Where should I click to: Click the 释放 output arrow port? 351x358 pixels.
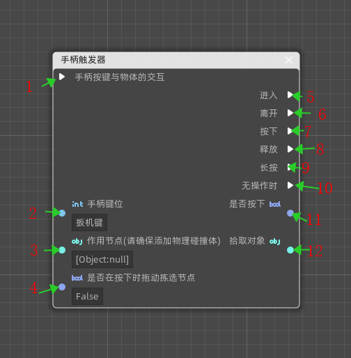click(290, 149)
